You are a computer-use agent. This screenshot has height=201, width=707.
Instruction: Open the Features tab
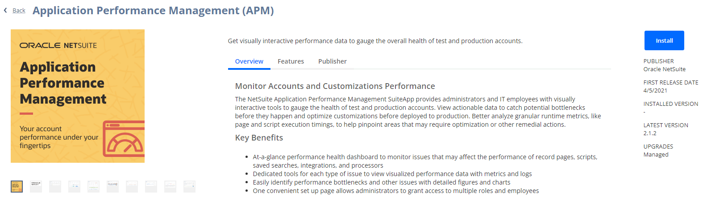click(x=291, y=61)
